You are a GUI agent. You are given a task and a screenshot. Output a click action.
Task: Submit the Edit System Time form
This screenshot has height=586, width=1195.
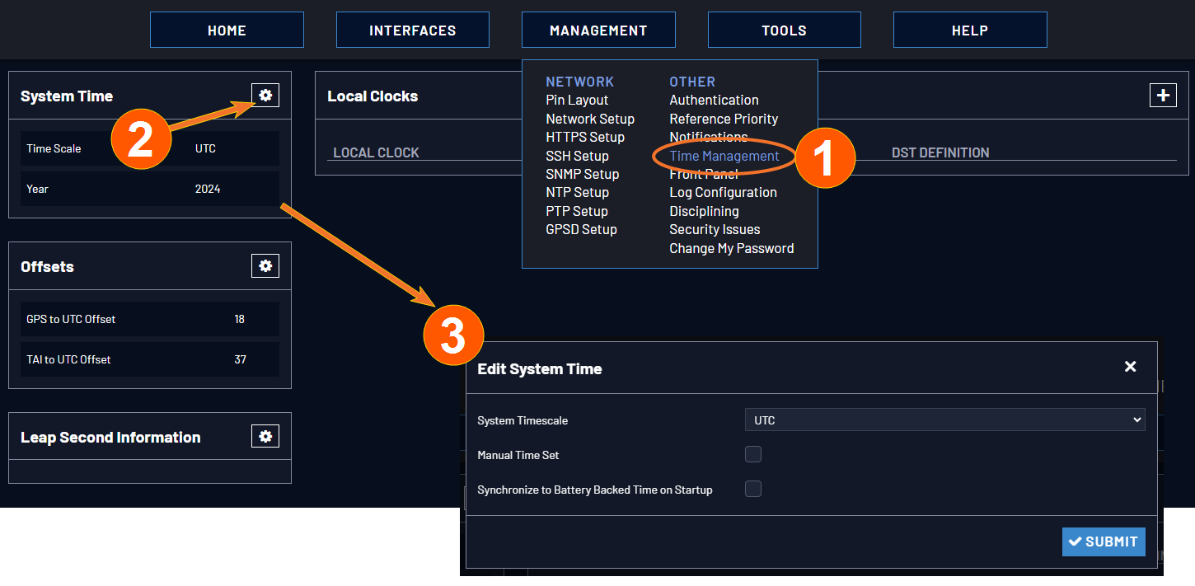pyautogui.click(x=1104, y=542)
